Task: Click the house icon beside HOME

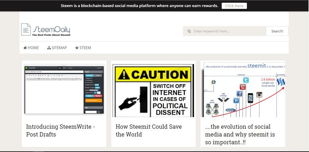Action: tap(25, 48)
